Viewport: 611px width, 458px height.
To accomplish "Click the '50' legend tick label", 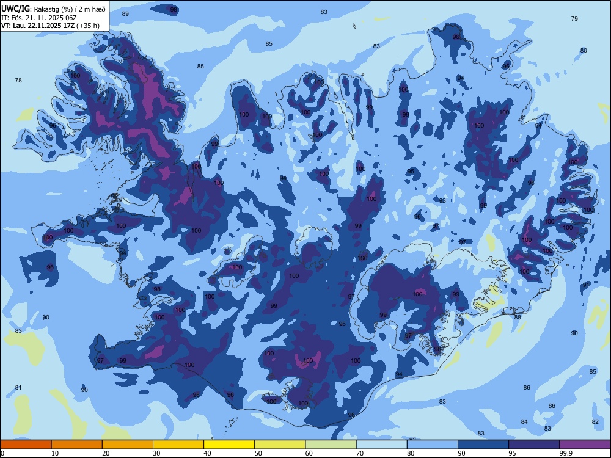I will [258, 453].
